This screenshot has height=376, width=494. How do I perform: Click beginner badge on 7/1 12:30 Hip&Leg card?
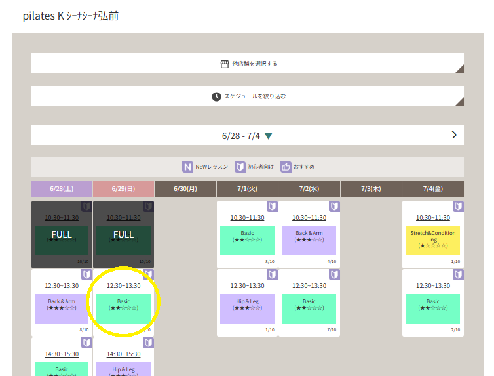[x=272, y=274]
